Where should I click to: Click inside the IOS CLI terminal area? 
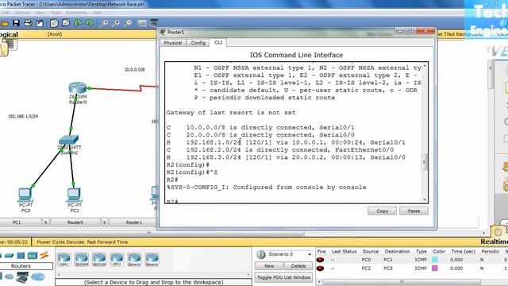(294, 133)
